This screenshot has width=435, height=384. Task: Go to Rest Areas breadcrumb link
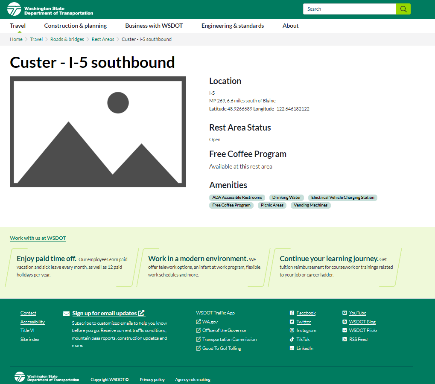pos(103,39)
